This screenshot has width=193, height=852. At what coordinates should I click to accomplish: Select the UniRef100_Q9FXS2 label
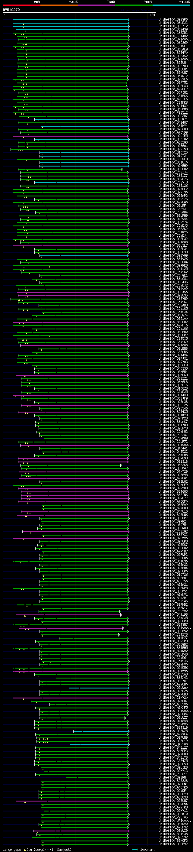(173, 56)
